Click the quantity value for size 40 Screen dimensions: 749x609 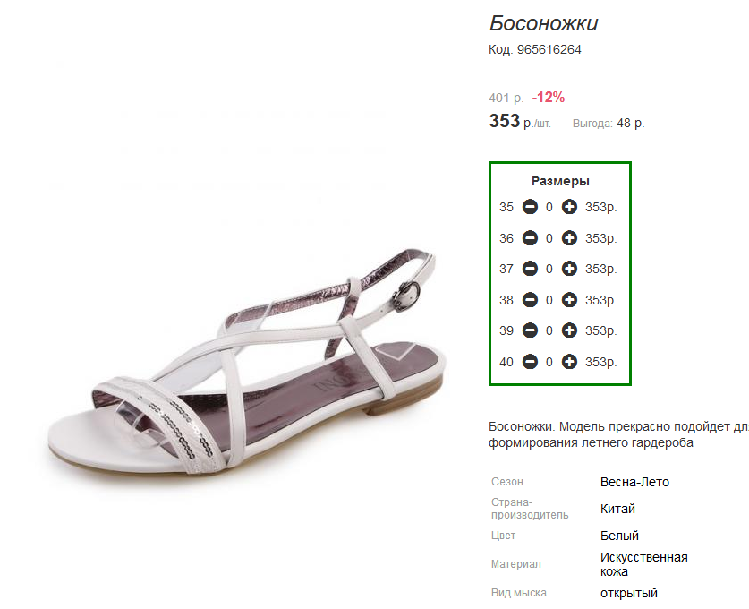coord(549,362)
